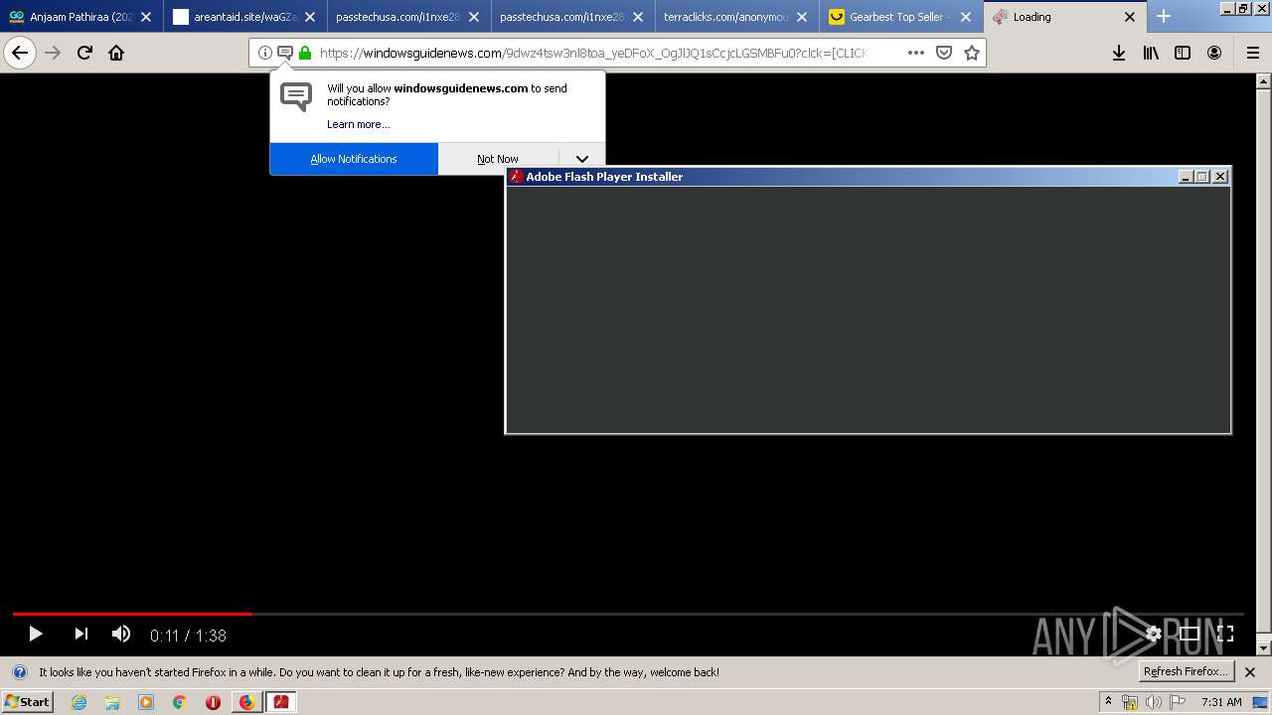Minimize Adobe Flash Player Installer window
This screenshot has height=715, width=1272.
(1186, 177)
